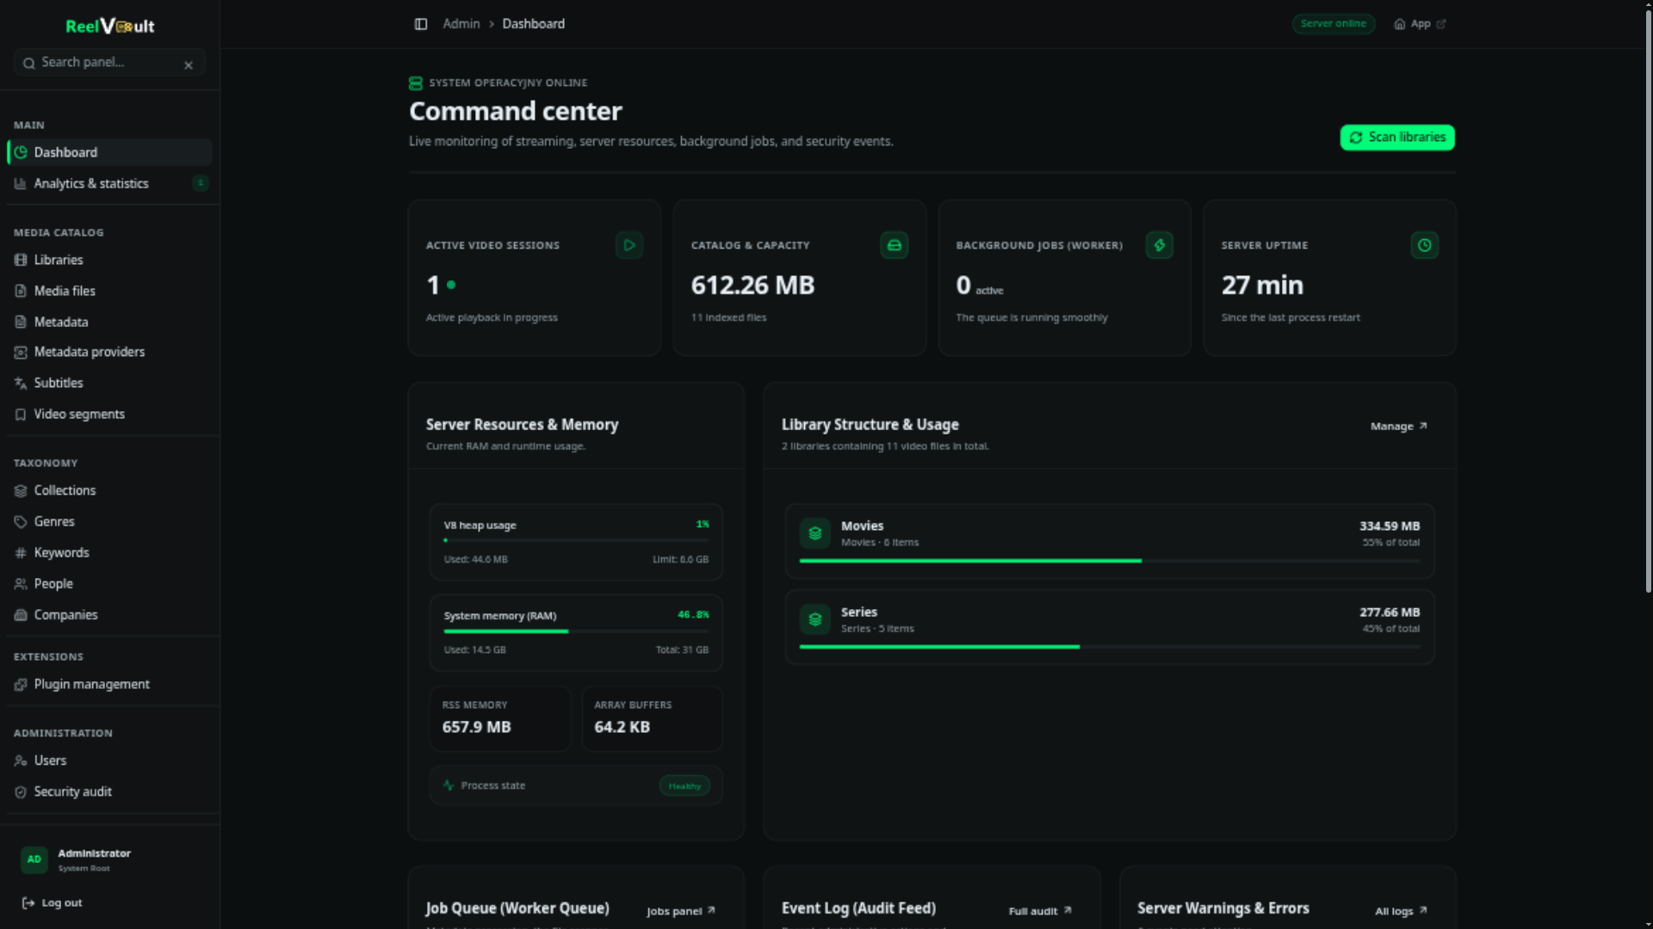Viewport: 1653px width, 929px height.
Task: Click the Movies usage progress bar
Action: coord(1110,561)
